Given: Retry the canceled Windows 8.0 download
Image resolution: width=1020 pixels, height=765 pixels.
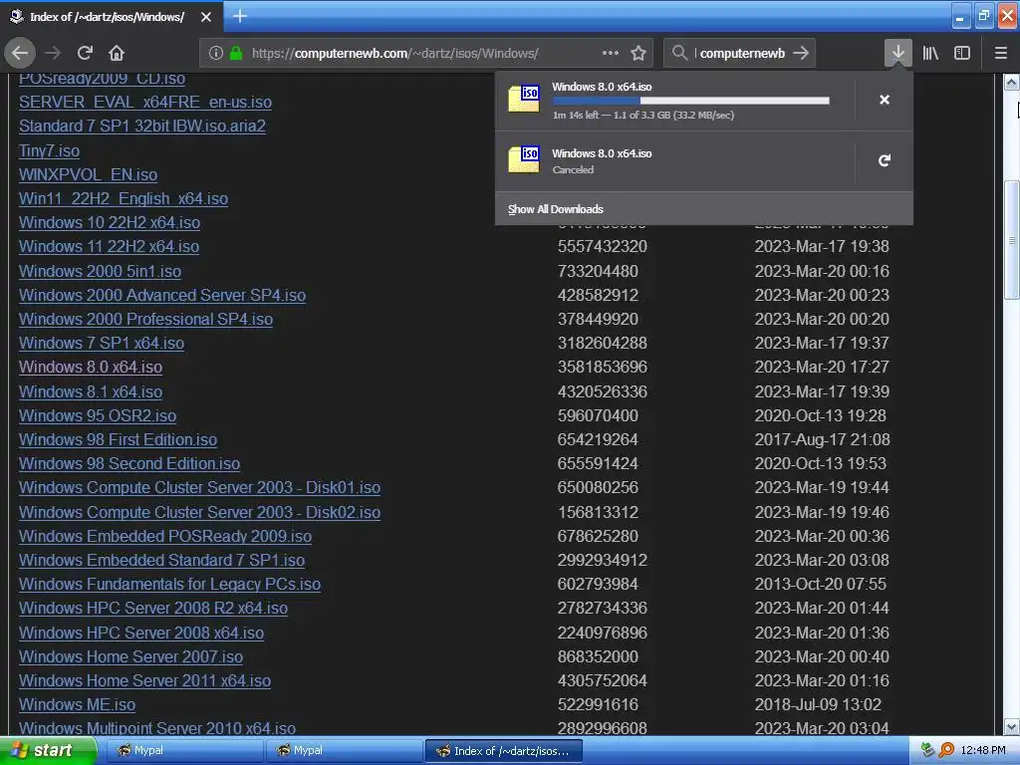Looking at the screenshot, I should (885, 160).
